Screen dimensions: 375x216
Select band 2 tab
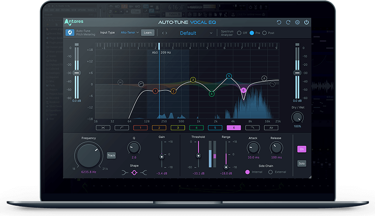click(159, 128)
